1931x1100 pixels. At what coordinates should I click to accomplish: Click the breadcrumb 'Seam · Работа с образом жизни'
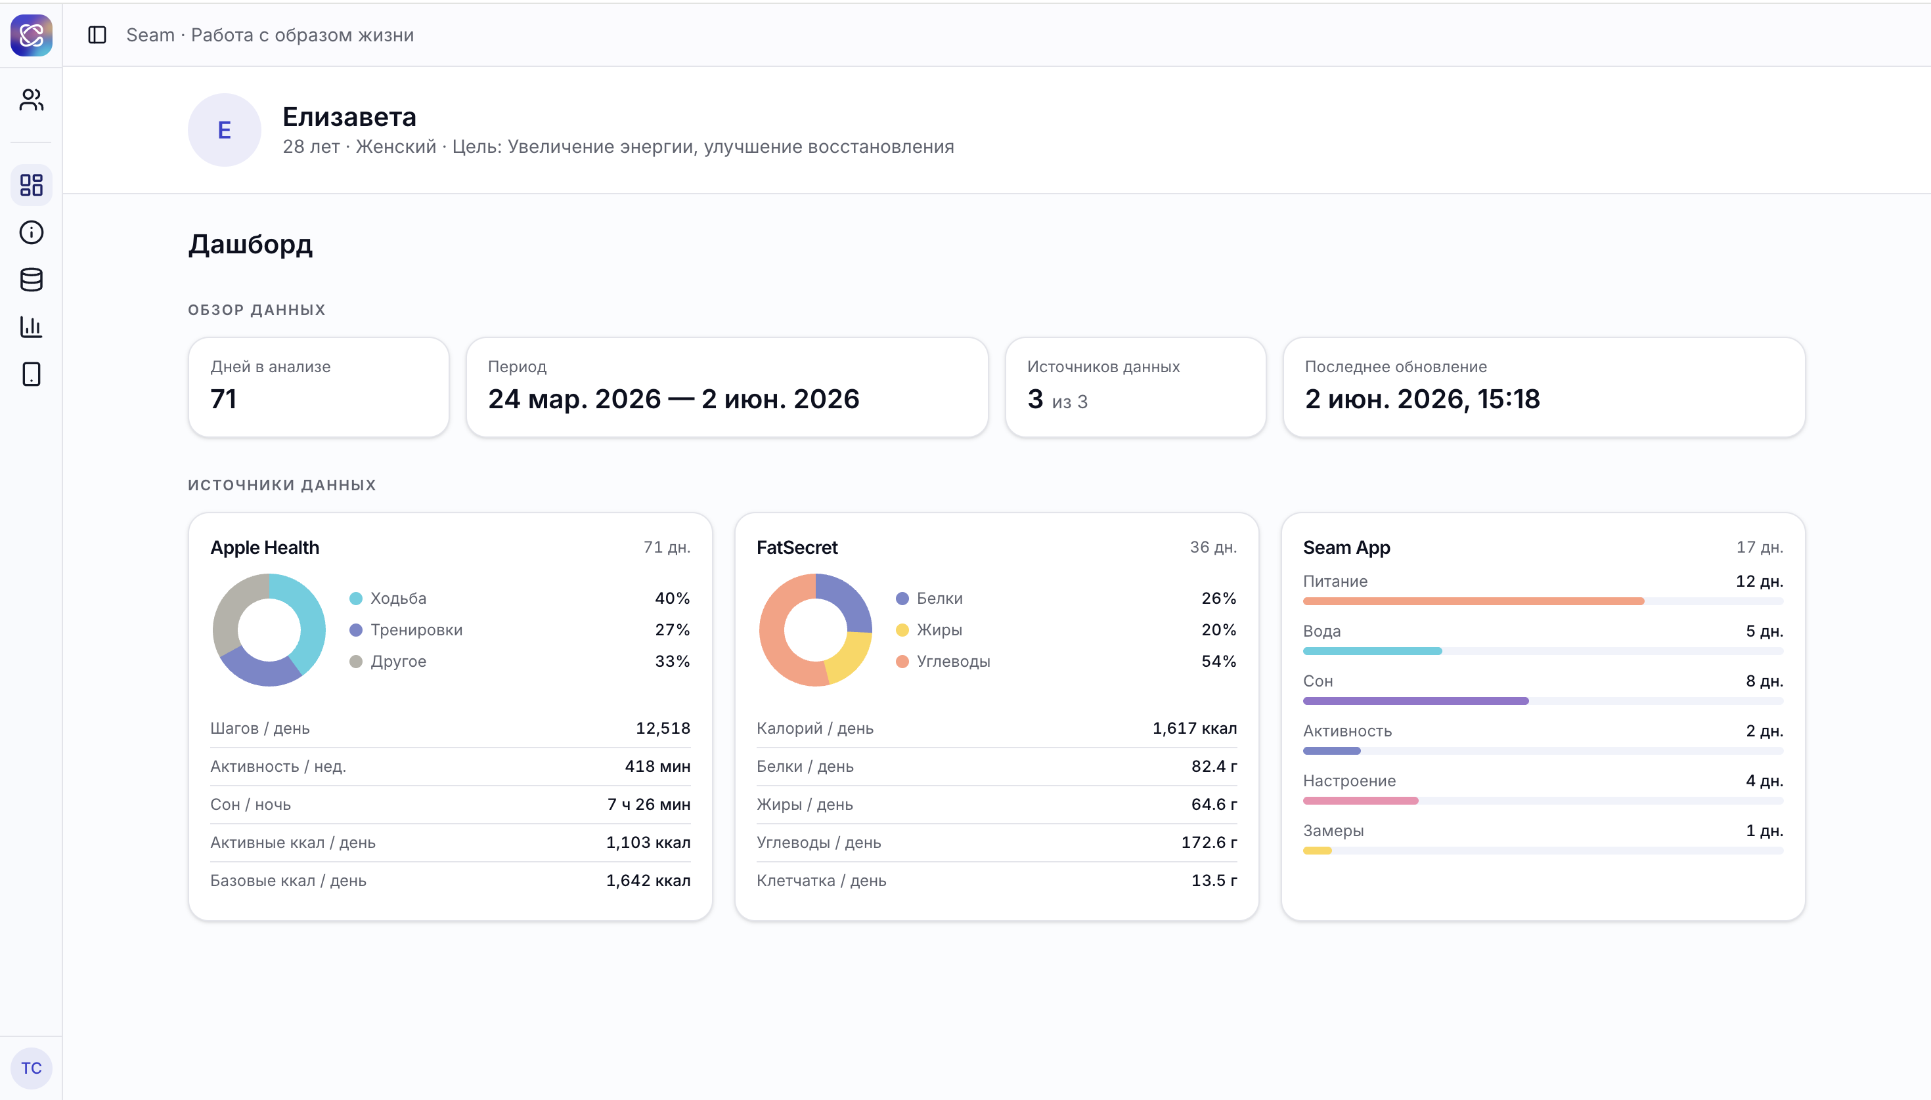click(x=270, y=35)
